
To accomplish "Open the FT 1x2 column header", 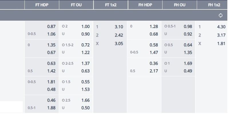I will (111, 5).
